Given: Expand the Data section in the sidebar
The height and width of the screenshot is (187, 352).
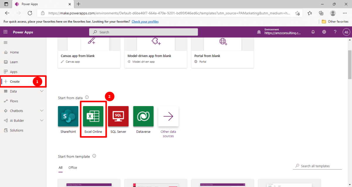Looking at the screenshot, I should [42, 91].
